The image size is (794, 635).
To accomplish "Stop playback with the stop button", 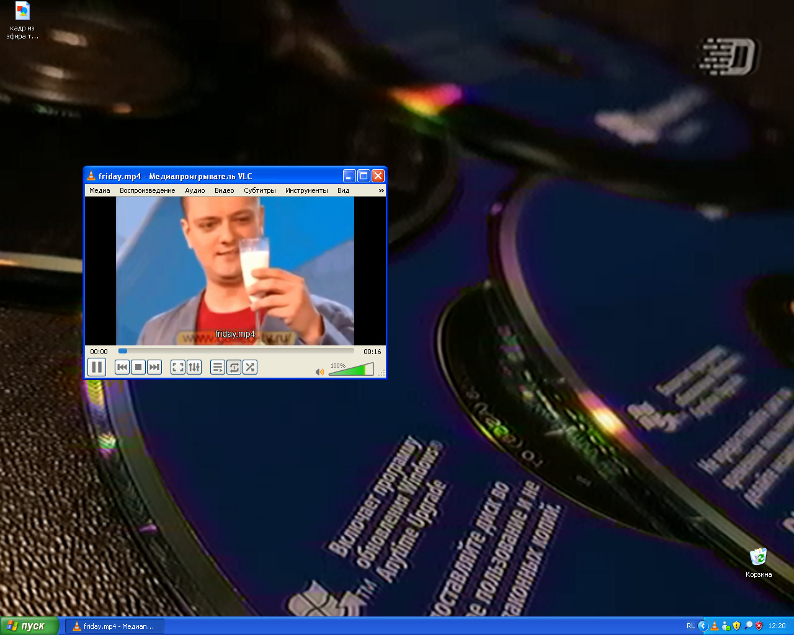I will [x=138, y=368].
